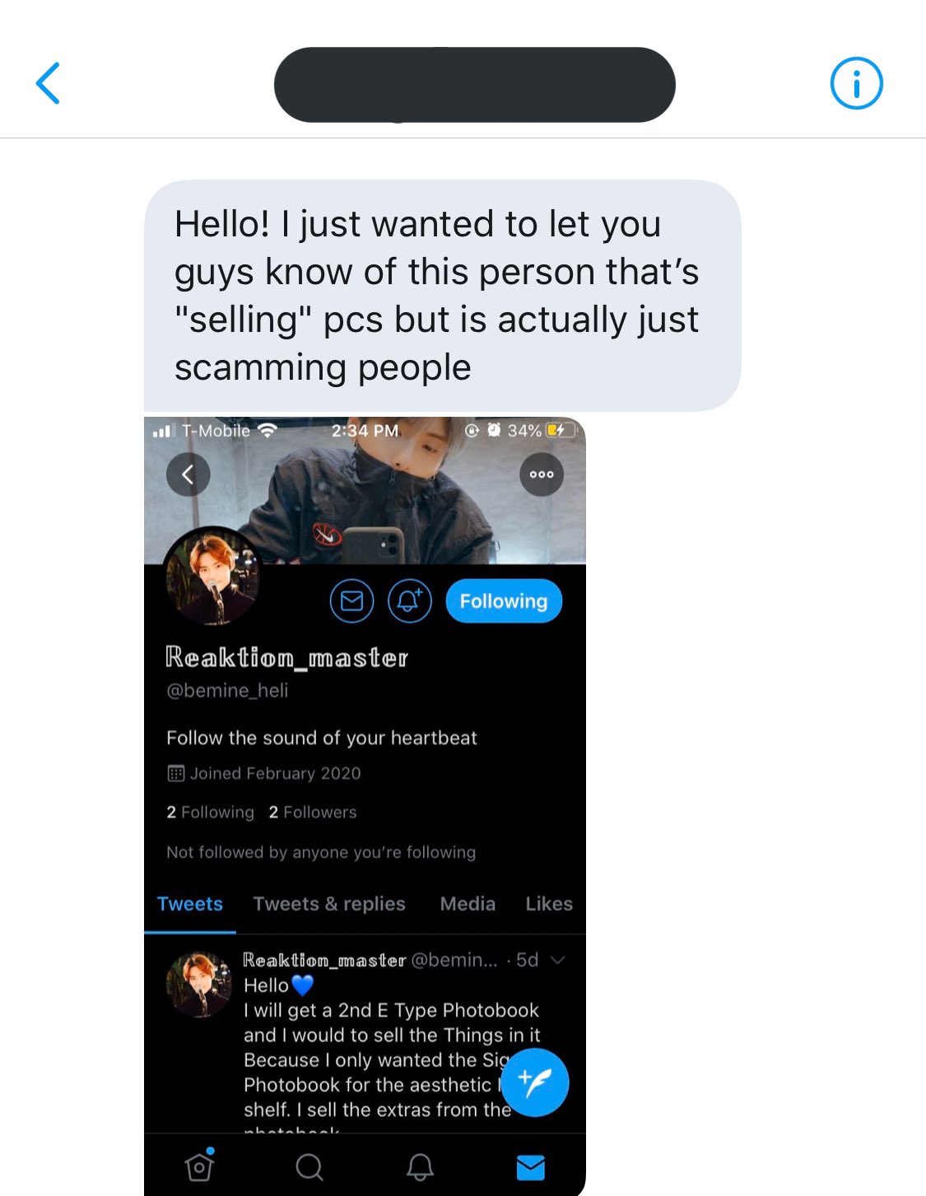This screenshot has height=1196, width=926.
Task: Open the Home tab birdhouse icon
Action: coord(200,1165)
